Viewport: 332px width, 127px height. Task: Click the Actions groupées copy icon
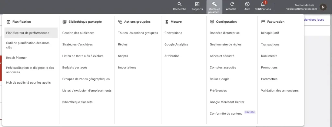tap(120, 22)
